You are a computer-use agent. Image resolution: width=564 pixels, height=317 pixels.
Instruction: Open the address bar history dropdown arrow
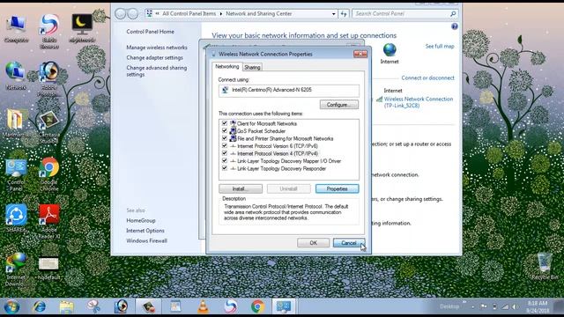pyautogui.click(x=333, y=14)
